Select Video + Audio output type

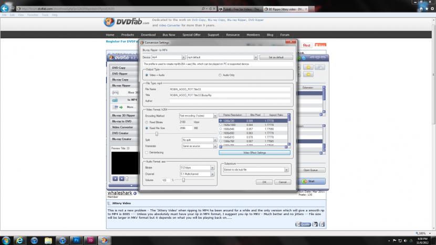[147, 75]
